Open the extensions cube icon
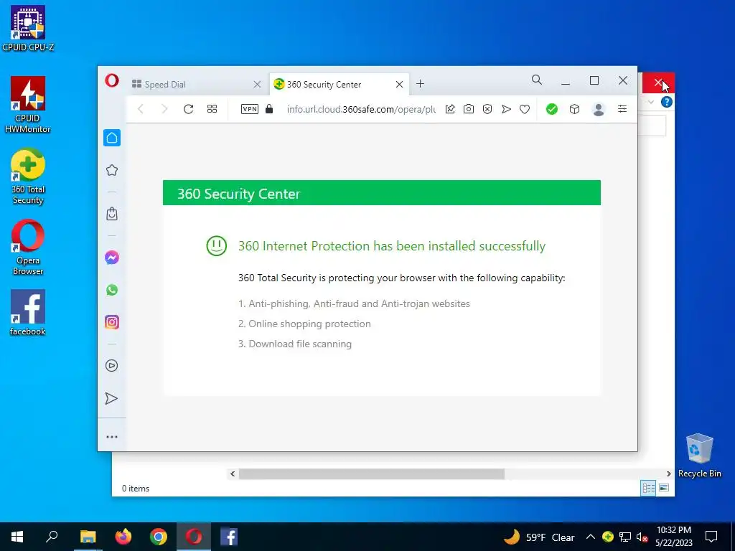Screen dimensions: 735x551 pyautogui.click(x=575, y=109)
